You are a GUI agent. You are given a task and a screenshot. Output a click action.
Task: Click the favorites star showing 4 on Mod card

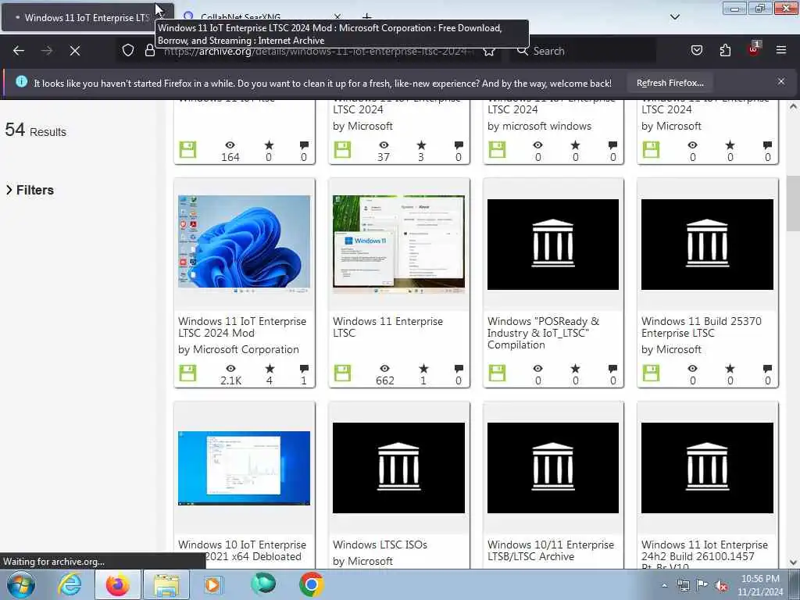270,369
